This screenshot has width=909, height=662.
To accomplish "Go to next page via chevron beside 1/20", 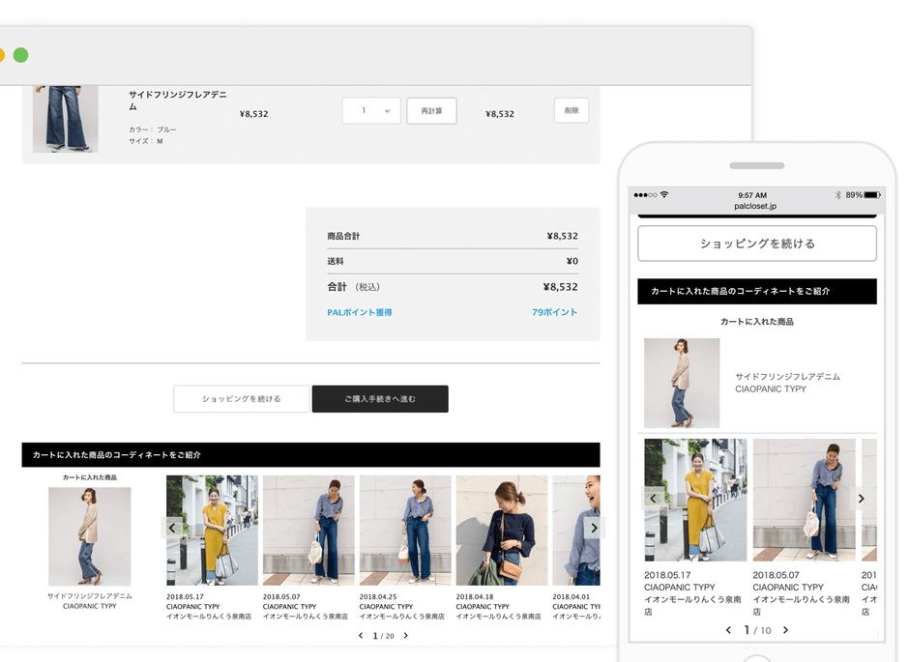I will pyautogui.click(x=404, y=636).
